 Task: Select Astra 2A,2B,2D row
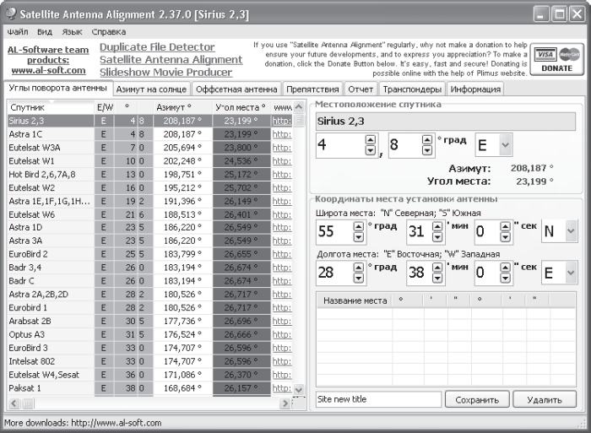(149, 294)
